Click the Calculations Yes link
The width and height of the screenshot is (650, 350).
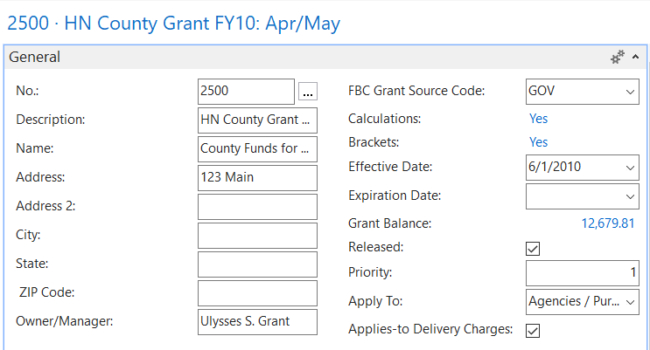[x=538, y=119]
